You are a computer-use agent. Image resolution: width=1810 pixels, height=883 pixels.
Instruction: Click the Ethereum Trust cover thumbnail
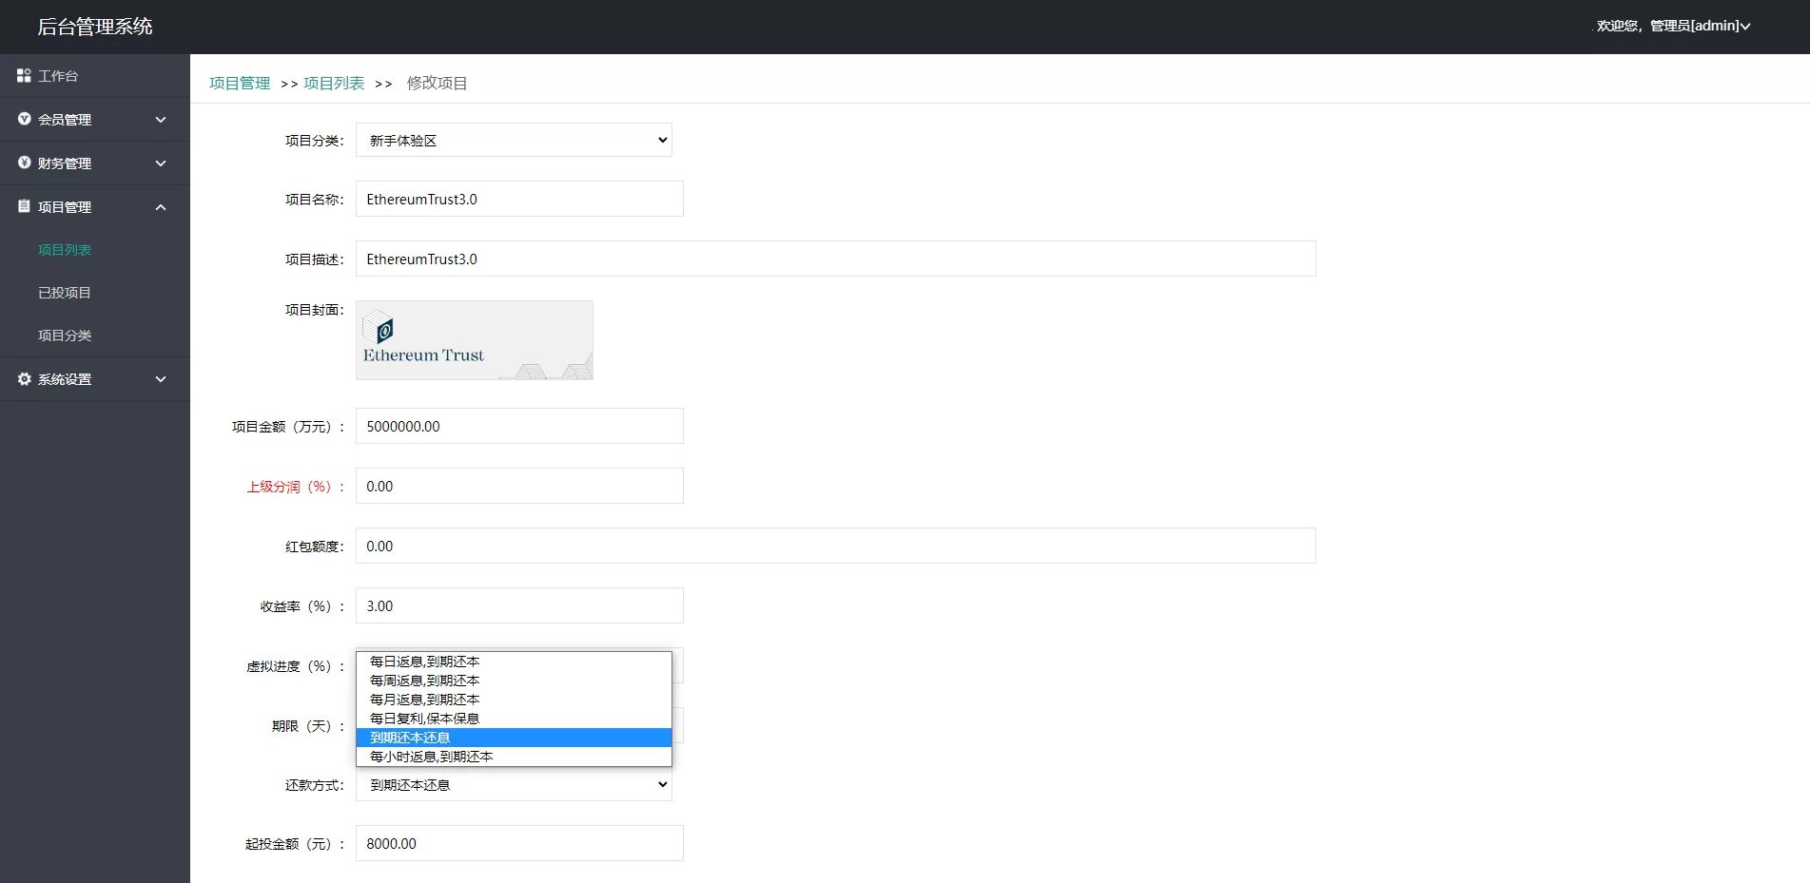[x=474, y=340]
